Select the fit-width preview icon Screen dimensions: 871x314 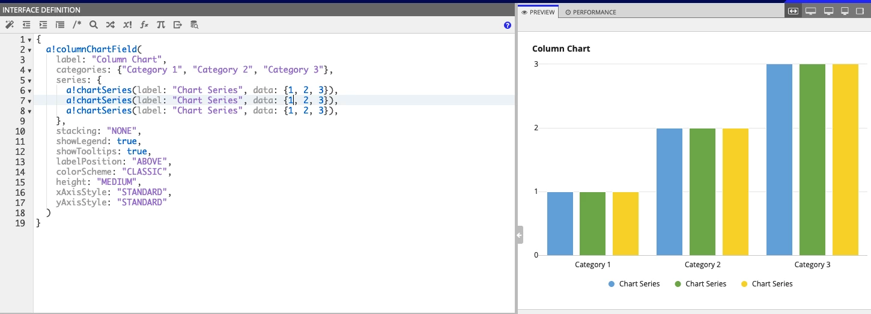pos(793,11)
